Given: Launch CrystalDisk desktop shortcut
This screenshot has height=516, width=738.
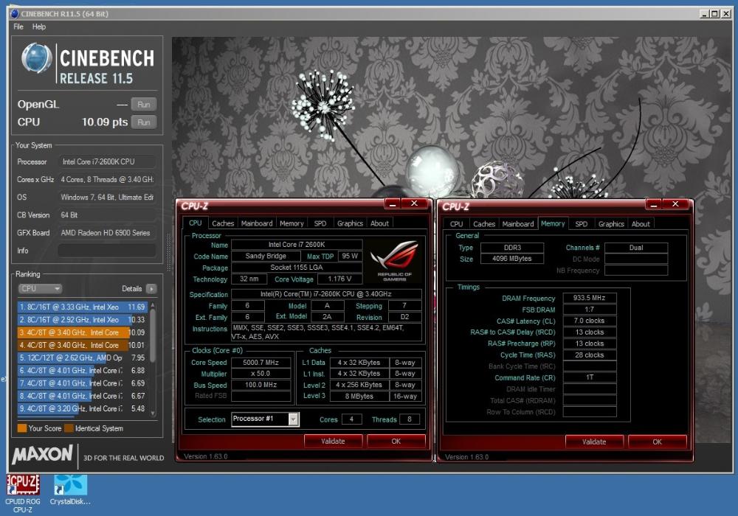Looking at the screenshot, I should click(x=70, y=489).
